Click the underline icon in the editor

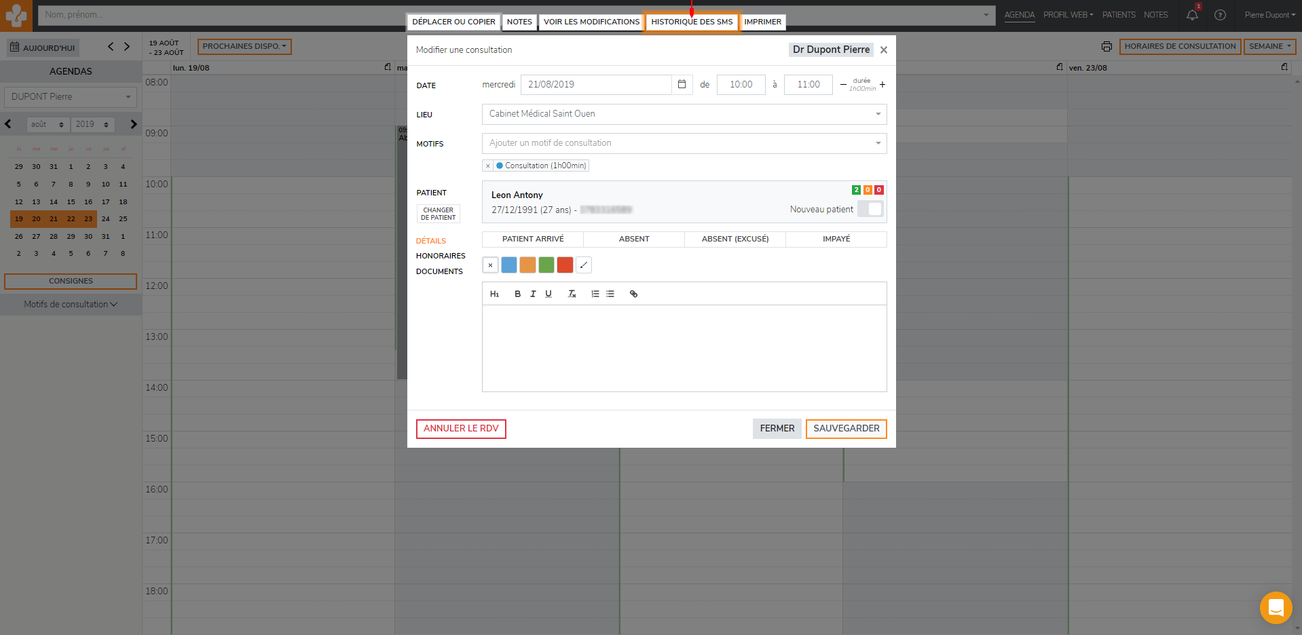pyautogui.click(x=548, y=294)
